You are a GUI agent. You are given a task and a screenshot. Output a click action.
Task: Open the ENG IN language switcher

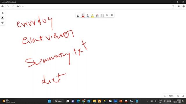click(x=160, y=101)
